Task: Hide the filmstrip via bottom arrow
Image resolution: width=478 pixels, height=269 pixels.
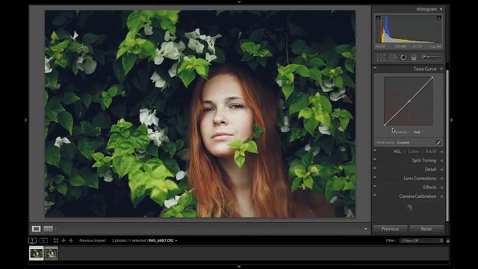Action: pos(239,267)
